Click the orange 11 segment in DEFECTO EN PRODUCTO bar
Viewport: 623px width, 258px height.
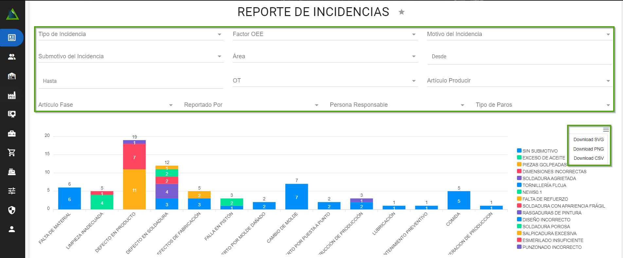point(134,190)
